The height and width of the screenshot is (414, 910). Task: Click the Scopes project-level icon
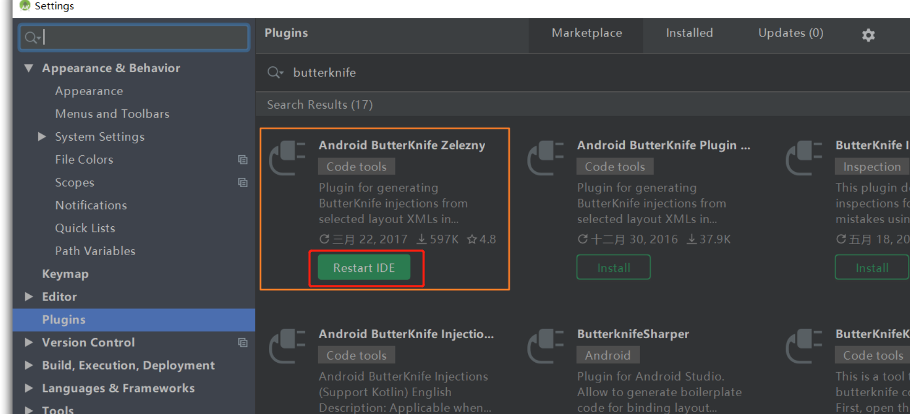click(243, 182)
